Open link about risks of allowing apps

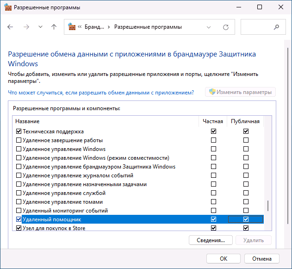tap(101, 93)
